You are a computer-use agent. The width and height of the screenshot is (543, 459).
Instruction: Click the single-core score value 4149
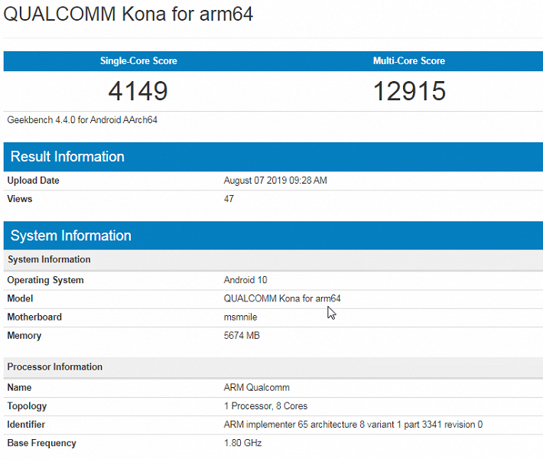point(138,92)
